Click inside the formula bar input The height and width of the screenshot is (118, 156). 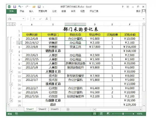[96, 19]
